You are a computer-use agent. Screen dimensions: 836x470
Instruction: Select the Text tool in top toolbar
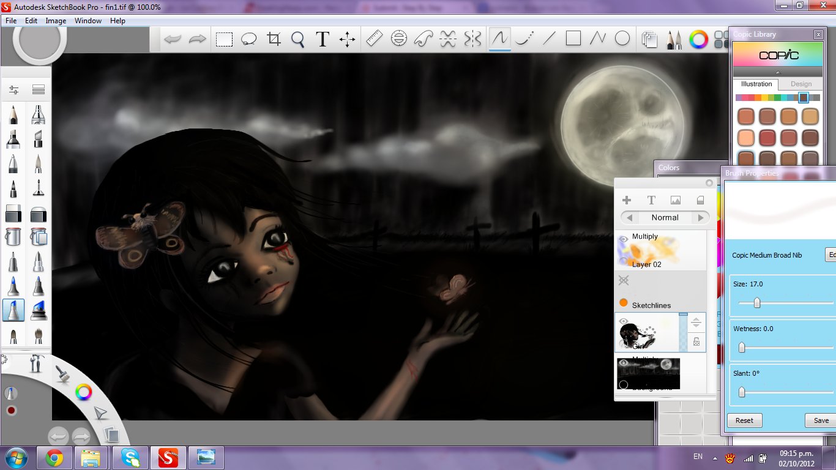click(x=323, y=39)
